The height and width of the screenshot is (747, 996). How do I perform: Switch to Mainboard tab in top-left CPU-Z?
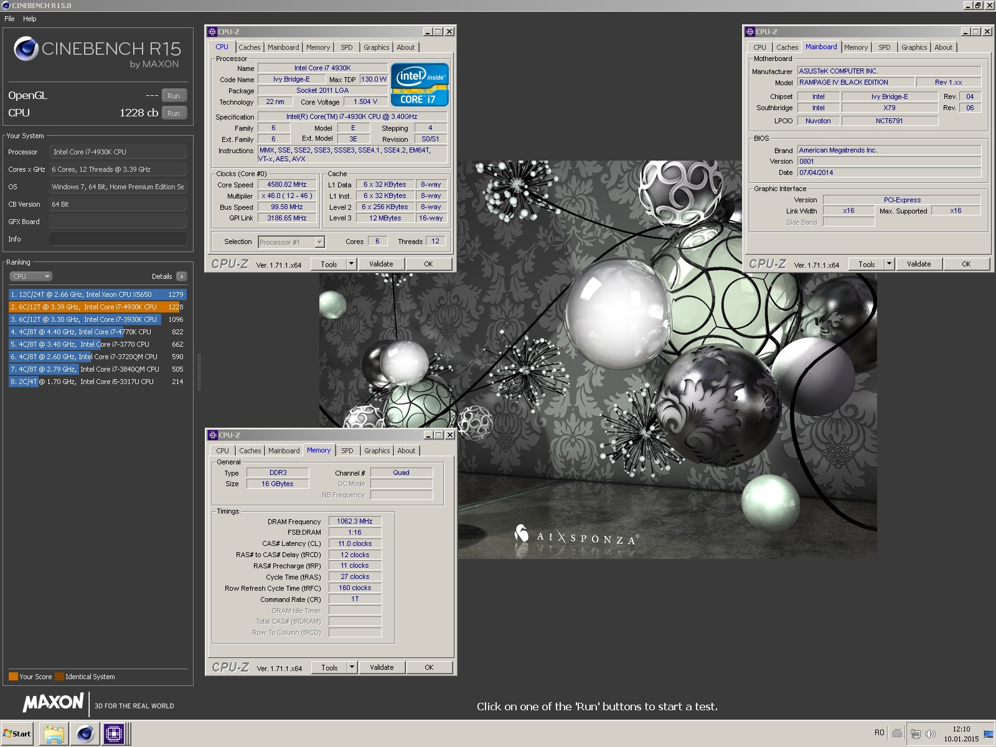pos(283,47)
